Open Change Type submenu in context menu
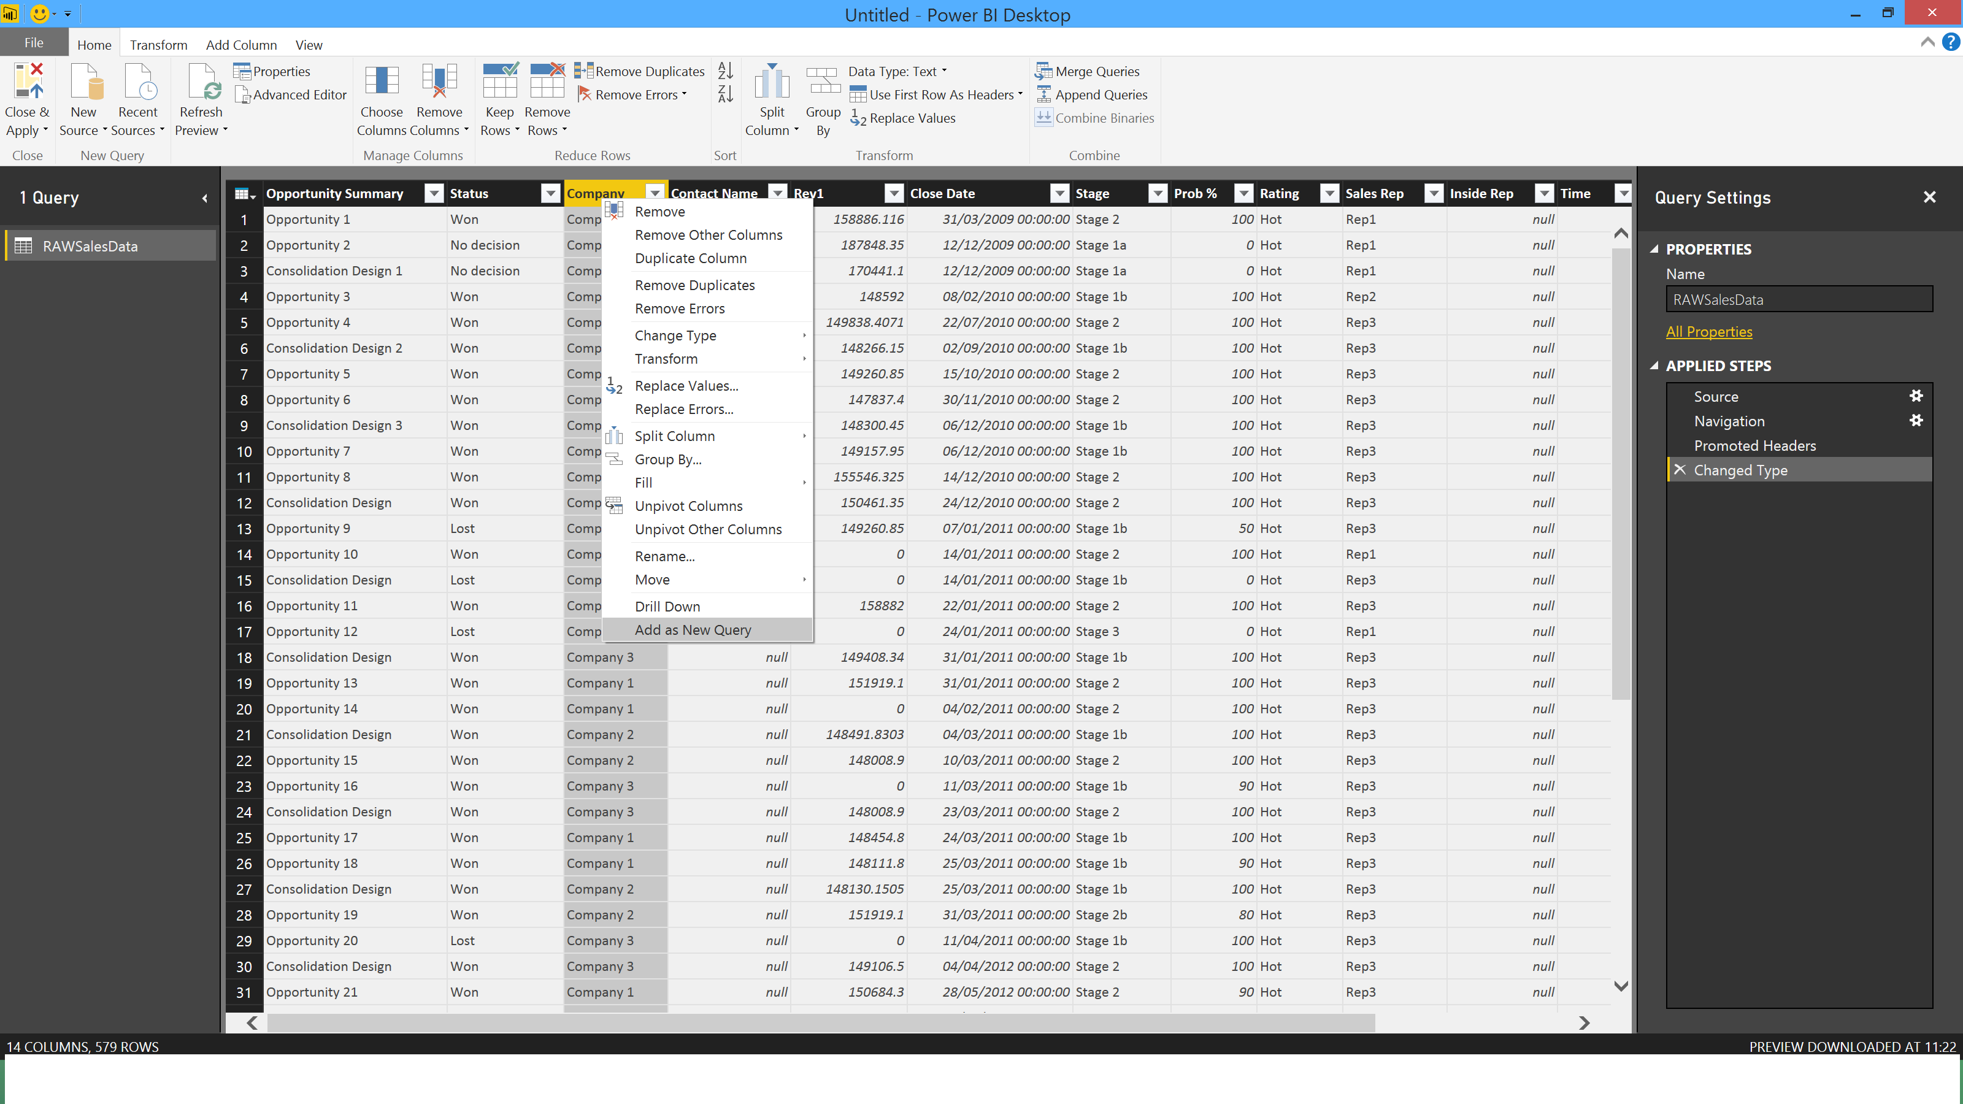The image size is (1963, 1104). point(707,335)
